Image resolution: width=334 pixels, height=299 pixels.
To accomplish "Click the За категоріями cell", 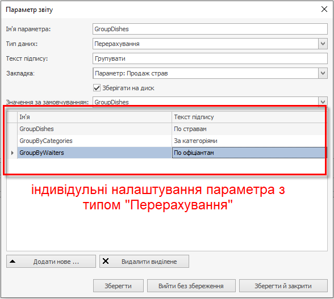I will coord(249,141).
